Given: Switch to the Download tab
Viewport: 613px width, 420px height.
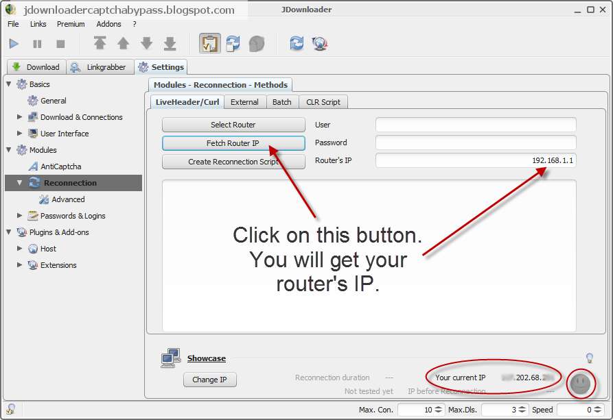Looking at the screenshot, I should point(36,67).
